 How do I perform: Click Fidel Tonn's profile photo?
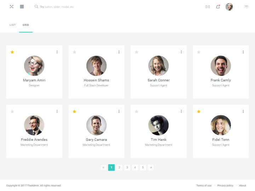pyautogui.click(x=221, y=125)
